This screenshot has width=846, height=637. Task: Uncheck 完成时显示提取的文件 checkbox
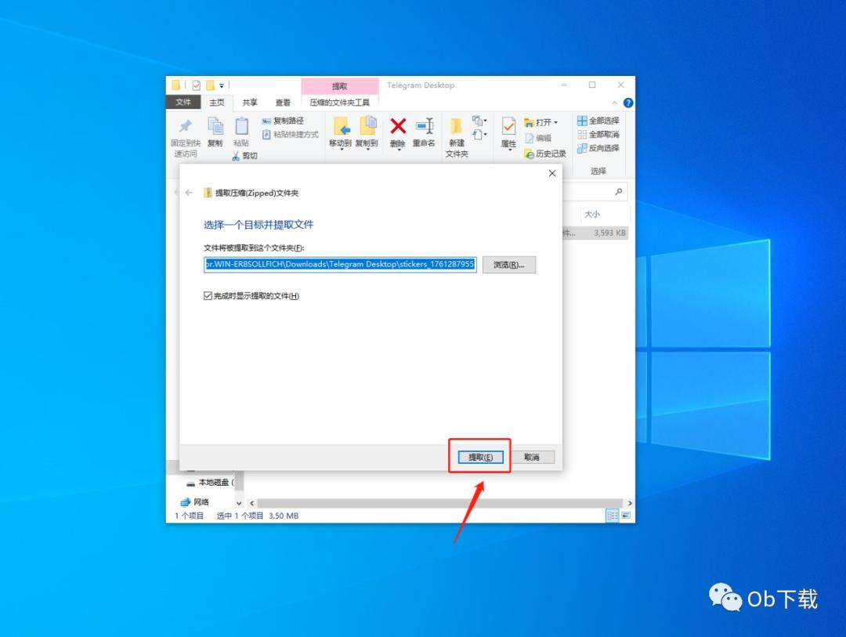click(208, 296)
